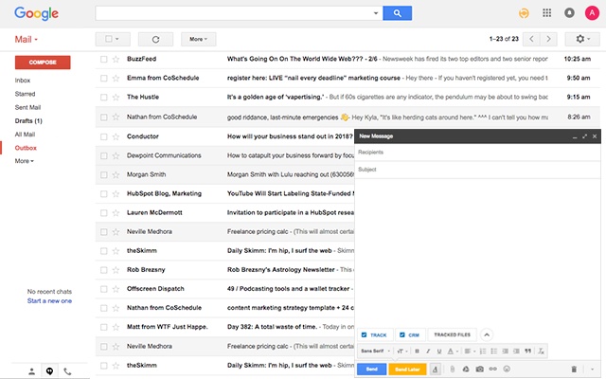Open the account avatar menu
This screenshot has width=606, height=379.
(592, 13)
